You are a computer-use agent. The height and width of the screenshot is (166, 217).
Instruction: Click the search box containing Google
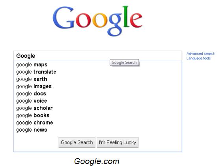[x=98, y=56]
